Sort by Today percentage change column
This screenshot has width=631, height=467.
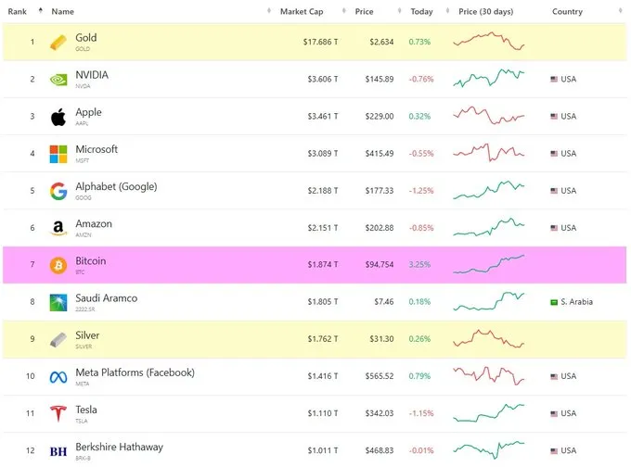coord(422,12)
